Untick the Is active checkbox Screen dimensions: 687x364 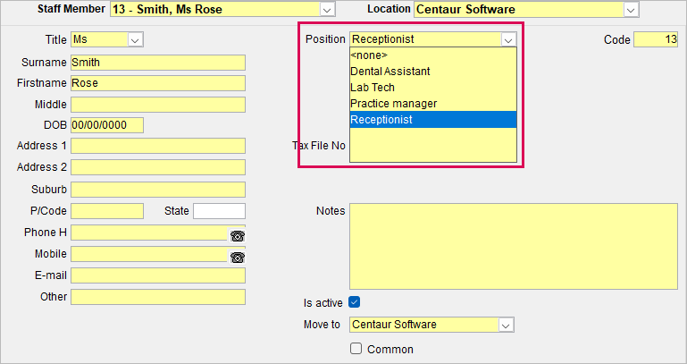355,302
